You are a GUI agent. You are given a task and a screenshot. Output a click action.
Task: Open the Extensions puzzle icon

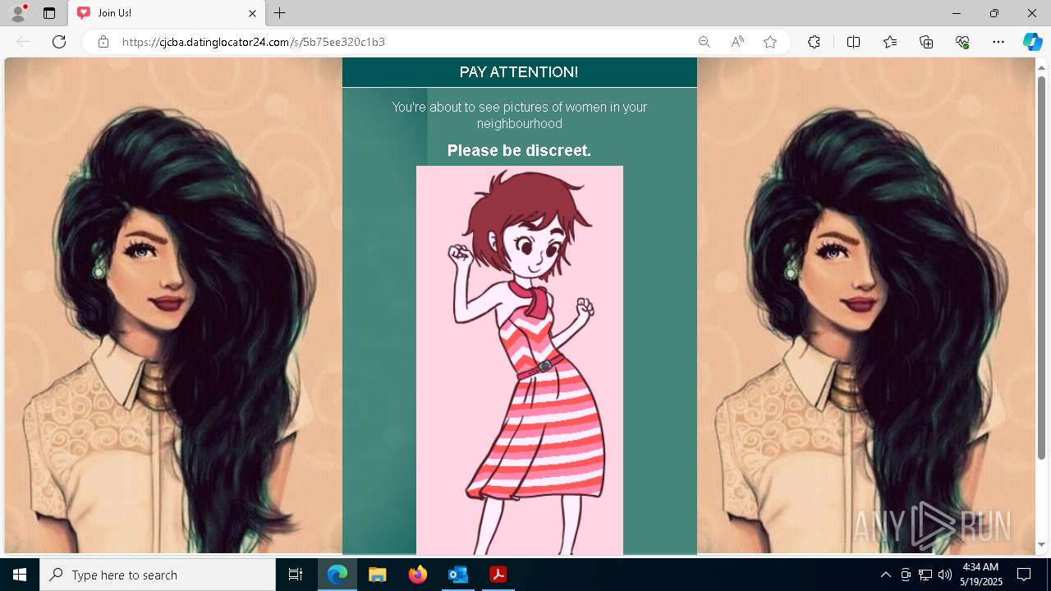click(814, 42)
